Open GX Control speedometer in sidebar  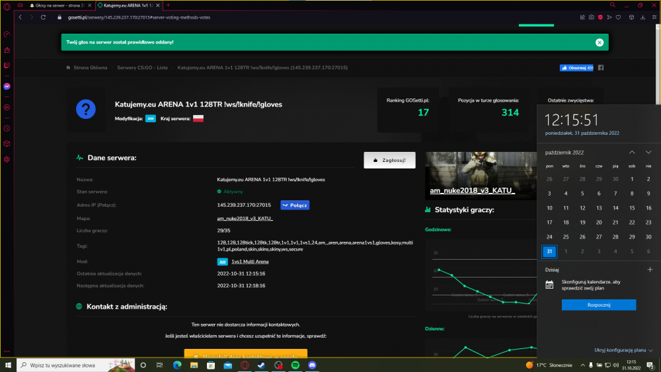tap(7, 34)
